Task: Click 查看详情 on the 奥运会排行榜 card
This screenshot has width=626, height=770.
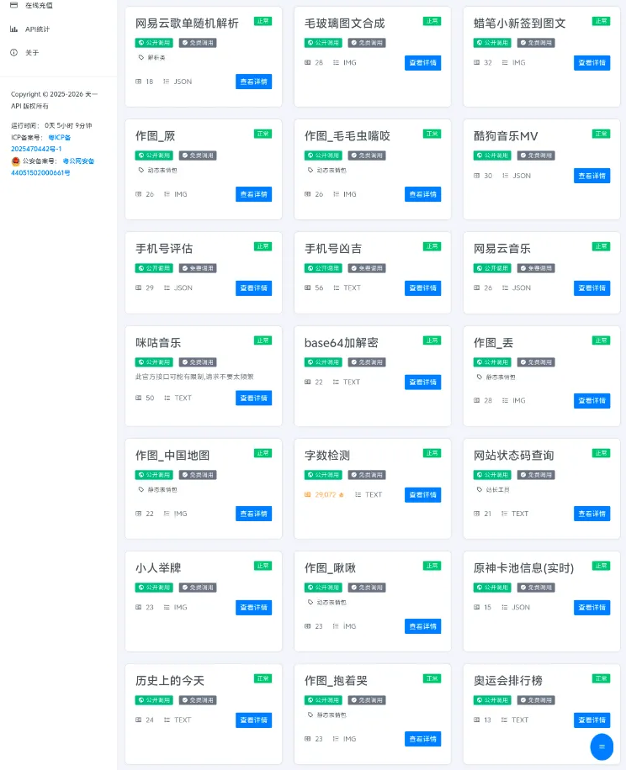Action: coord(592,720)
